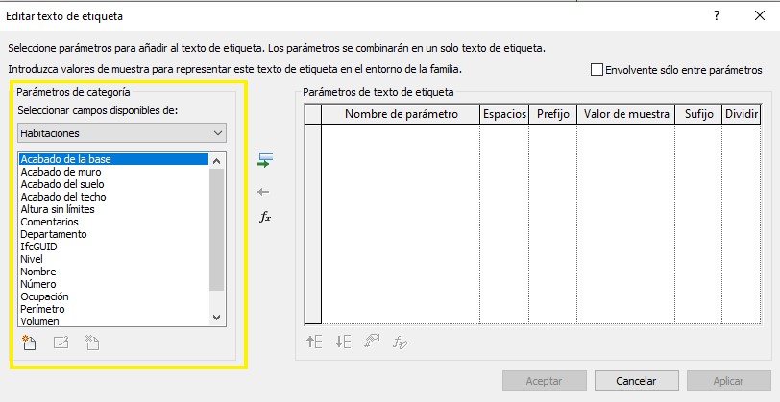780x402 pixels.
Task: Select 'Perímetro' in the parameter list
Action: [43, 309]
